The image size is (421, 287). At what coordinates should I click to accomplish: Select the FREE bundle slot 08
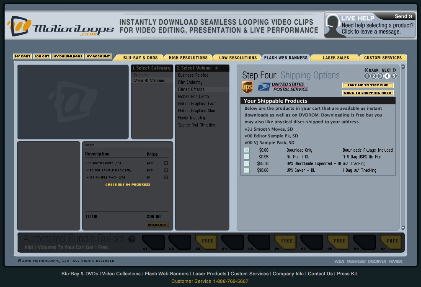click(338, 242)
